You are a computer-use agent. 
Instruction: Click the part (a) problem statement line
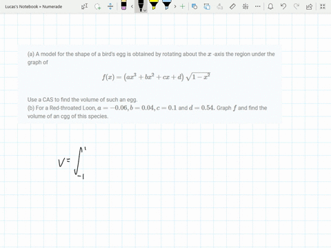151,58
